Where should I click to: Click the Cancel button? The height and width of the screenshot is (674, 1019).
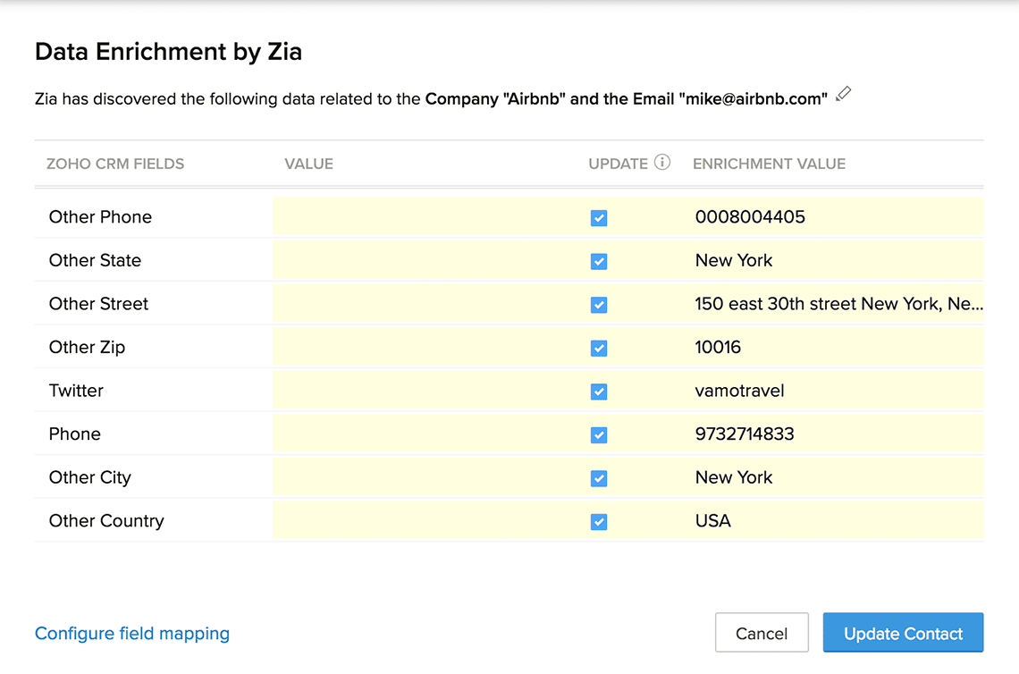(x=762, y=632)
